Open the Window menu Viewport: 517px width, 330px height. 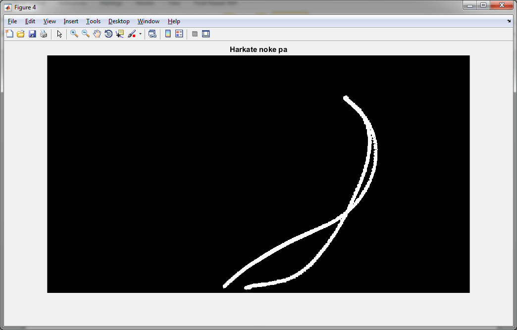pyautogui.click(x=149, y=21)
